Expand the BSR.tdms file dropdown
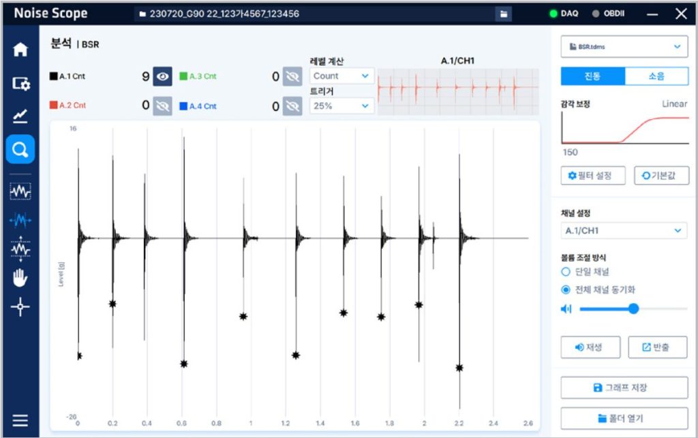Image resolution: width=698 pixels, height=438 pixels. pyautogui.click(x=624, y=47)
